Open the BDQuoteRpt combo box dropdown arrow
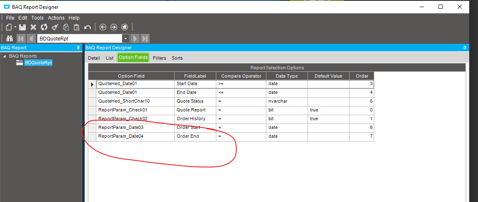Viewport: 478px width, 202px height. point(126,38)
